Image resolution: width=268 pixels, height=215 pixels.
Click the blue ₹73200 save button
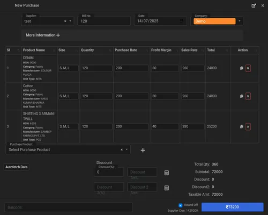pos(233,207)
